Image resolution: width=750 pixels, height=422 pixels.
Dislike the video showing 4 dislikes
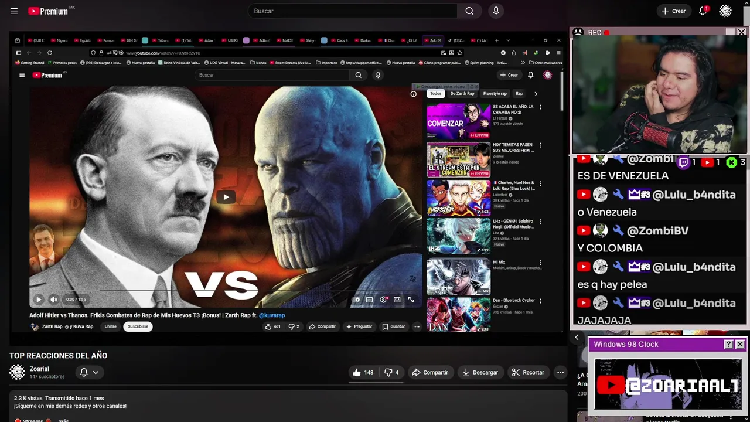click(x=391, y=372)
